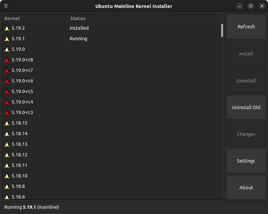Click Uninstall Old button
The width and height of the screenshot is (268, 214).
click(246, 107)
